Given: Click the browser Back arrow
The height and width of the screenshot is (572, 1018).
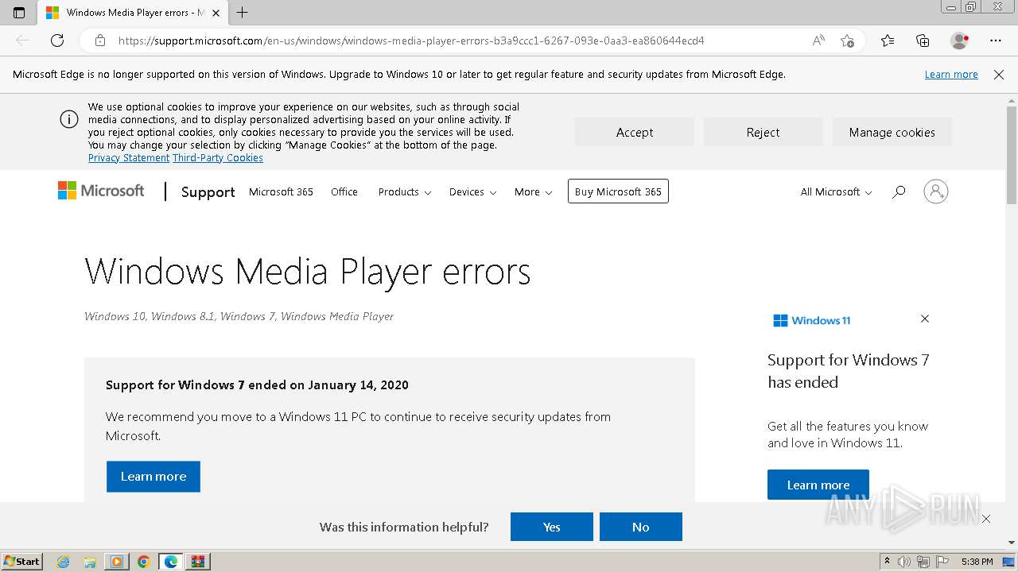Looking at the screenshot, I should point(22,41).
